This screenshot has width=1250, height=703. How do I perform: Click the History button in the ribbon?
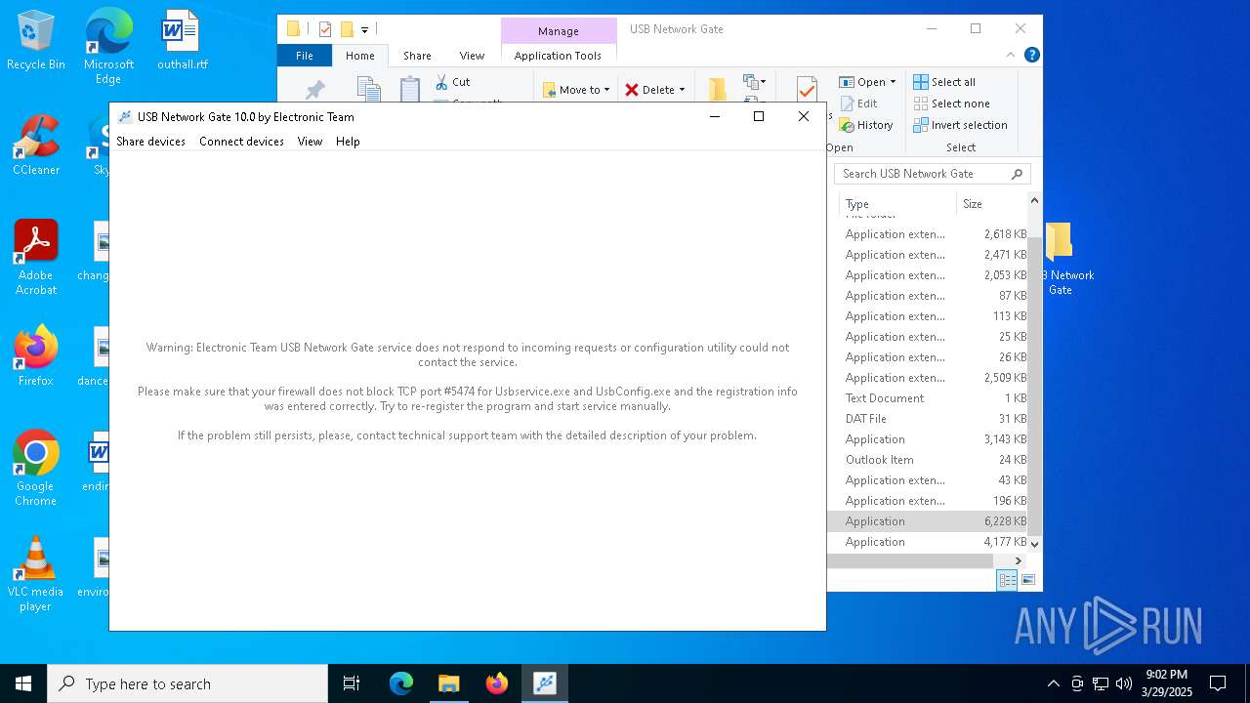(866, 125)
